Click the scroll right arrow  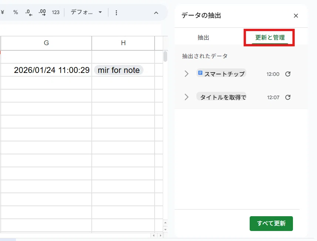[x=161, y=235]
